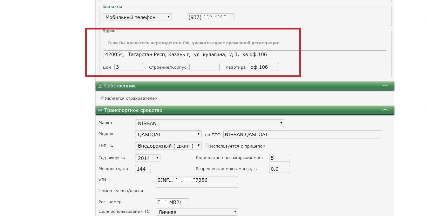
Task: Click the Квартира input field
Action: coord(264,67)
